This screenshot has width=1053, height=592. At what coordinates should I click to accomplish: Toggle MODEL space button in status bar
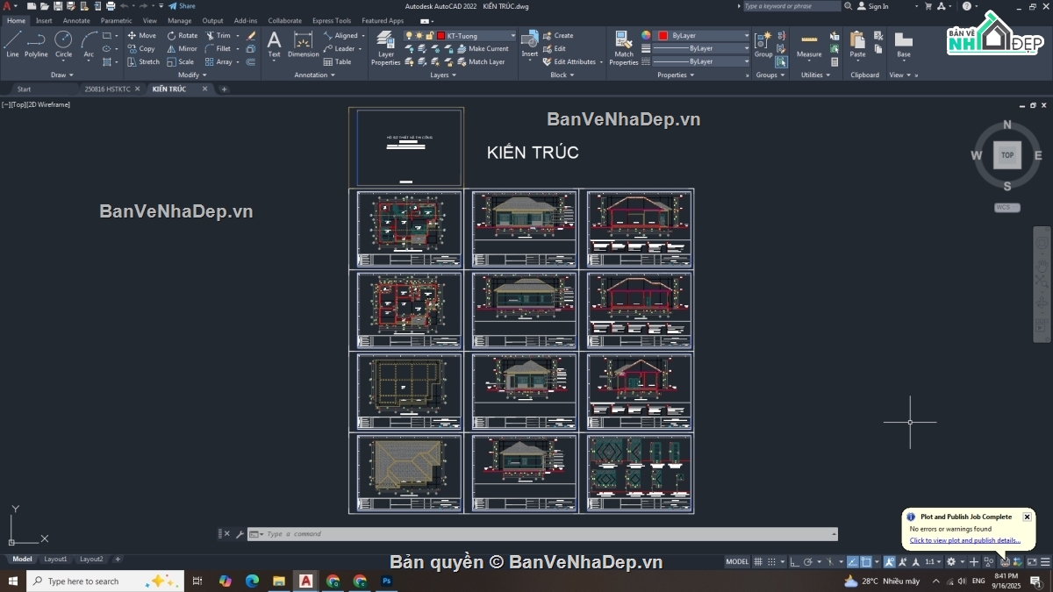pos(737,561)
